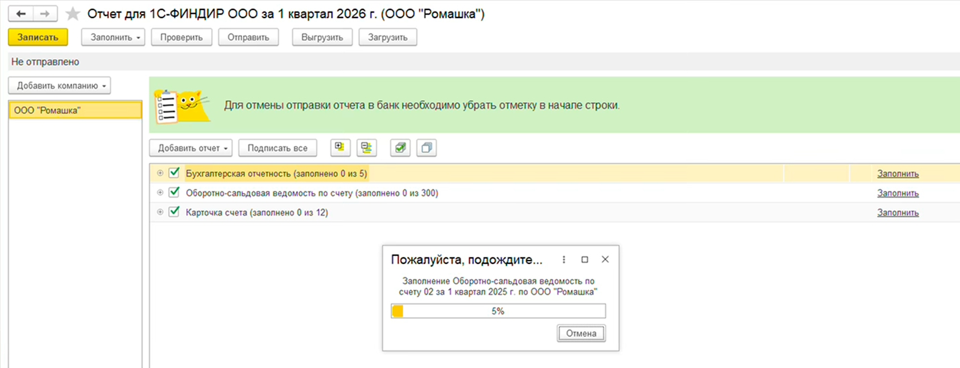The height and width of the screenshot is (368, 960).
Task: Go back with the left arrow button
Action: click(x=20, y=14)
